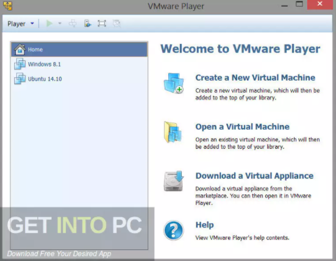The height and width of the screenshot is (261, 336).
Task: Click the Ubuntu 14.10 VM icon
Action: pyautogui.click(x=20, y=79)
